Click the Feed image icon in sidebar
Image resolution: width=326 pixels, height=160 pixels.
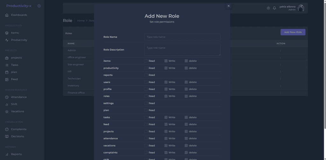pos(7,80)
